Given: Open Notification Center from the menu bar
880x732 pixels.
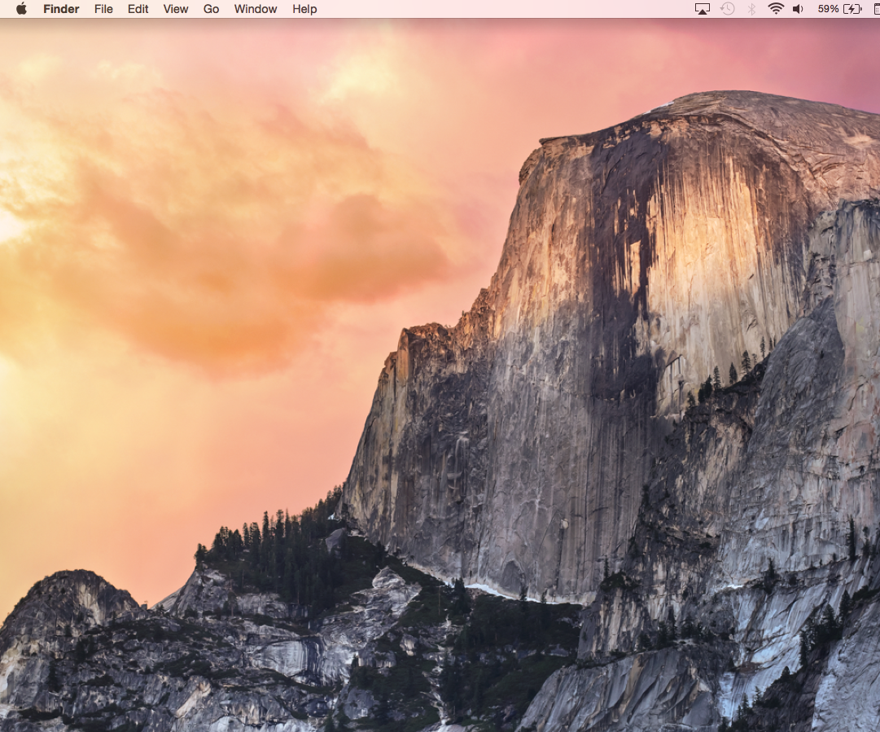Looking at the screenshot, I should pyautogui.click(x=875, y=9).
